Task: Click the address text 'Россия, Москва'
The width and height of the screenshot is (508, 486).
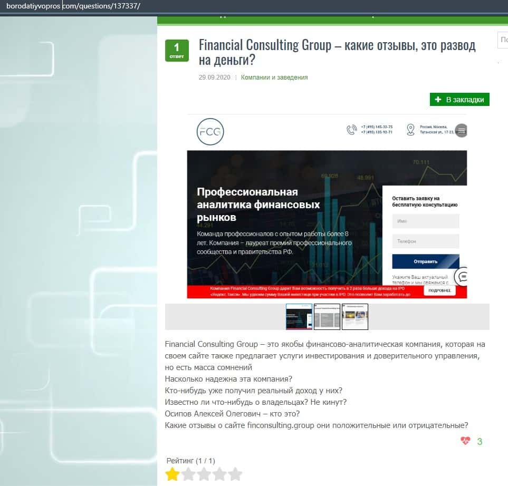Action: 433,127
